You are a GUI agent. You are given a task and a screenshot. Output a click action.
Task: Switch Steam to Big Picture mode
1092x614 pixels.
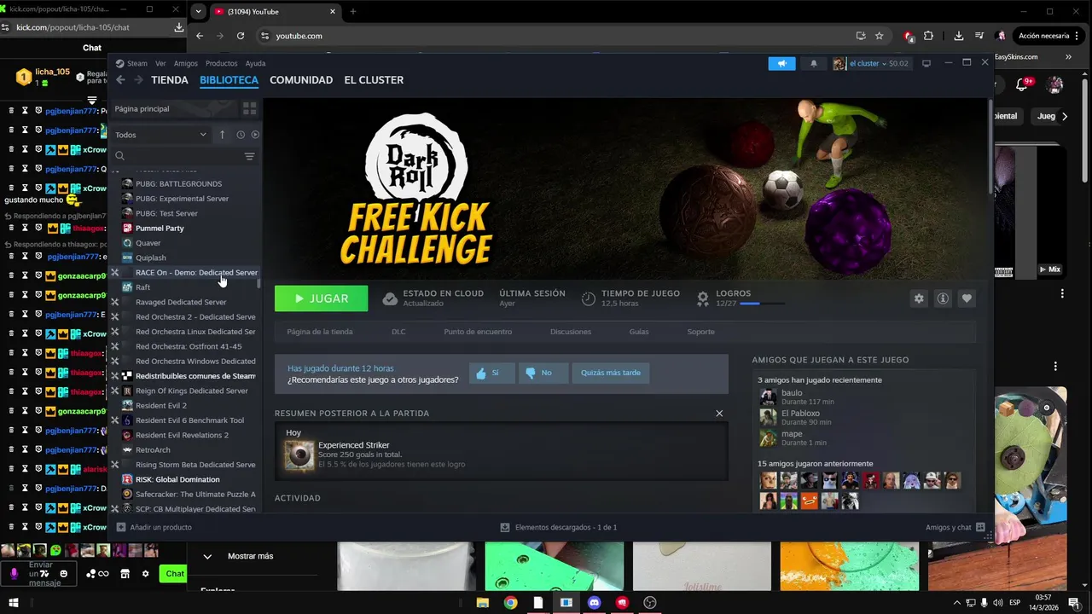[926, 63]
